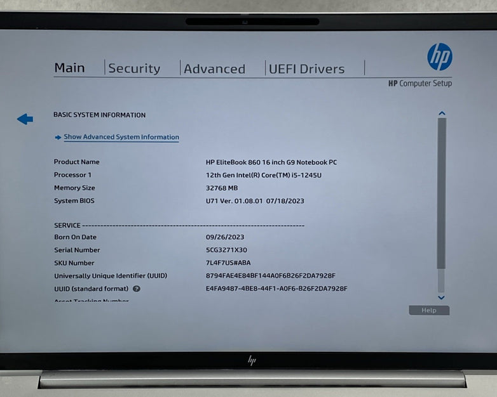Open Show Advanced System Information link
Viewport: 497px width, 397px height.
point(121,137)
